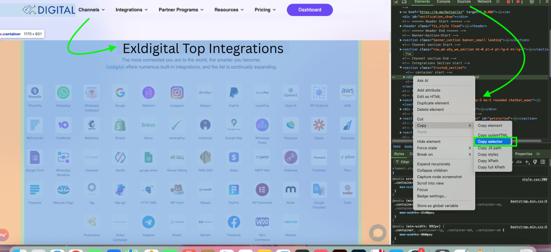Choose Copy outerHTML in submenu
Image resolution: width=551 pixels, height=252 pixels.
(x=493, y=135)
